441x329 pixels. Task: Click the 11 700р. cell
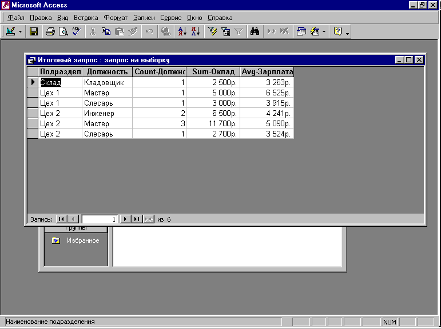click(x=213, y=123)
